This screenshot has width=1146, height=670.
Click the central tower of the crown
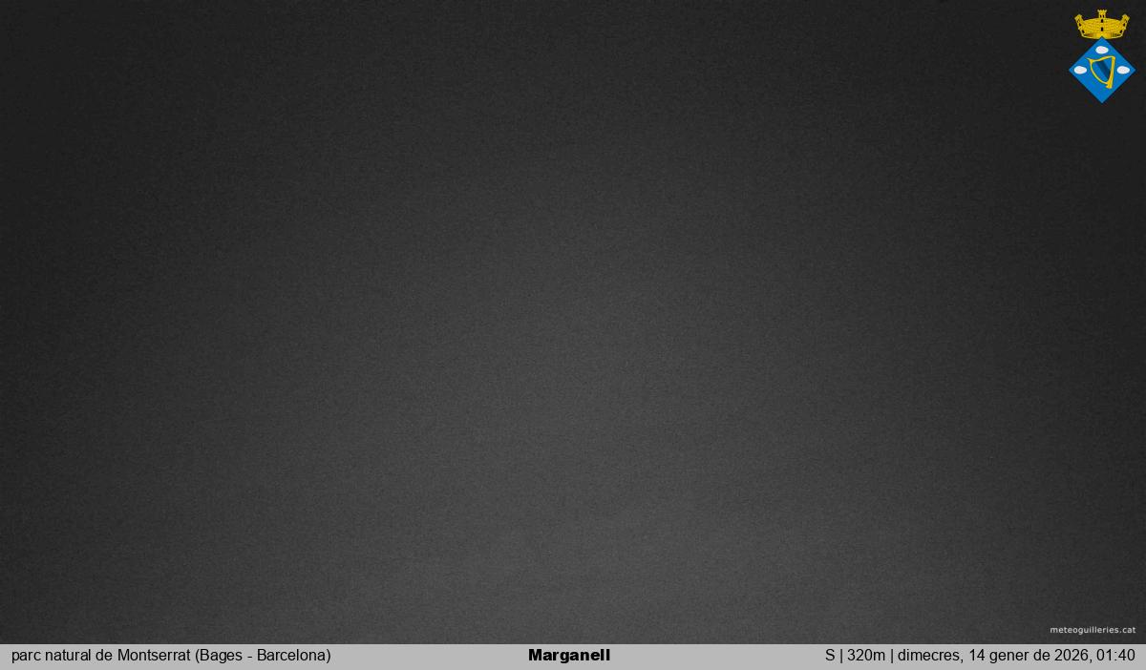pyautogui.click(x=1101, y=16)
